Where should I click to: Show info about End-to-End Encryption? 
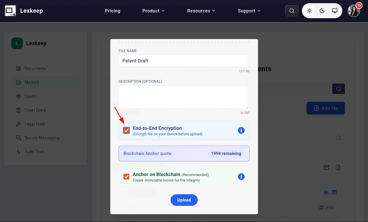coord(241,130)
